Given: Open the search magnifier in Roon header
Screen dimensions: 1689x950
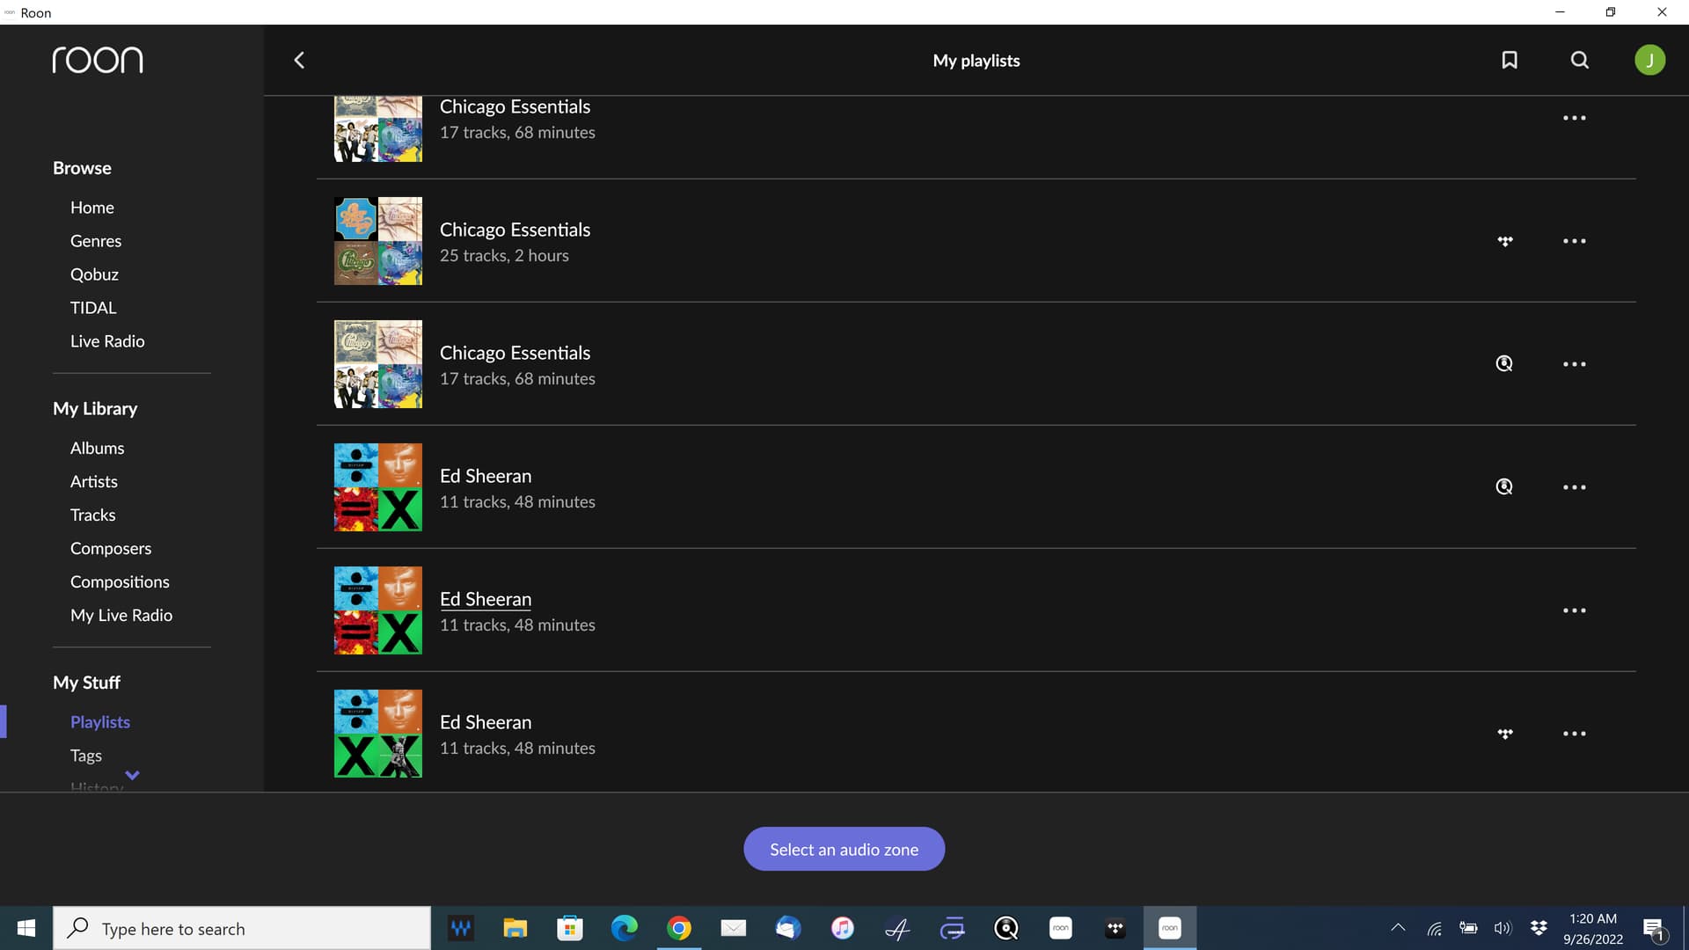Looking at the screenshot, I should [x=1580, y=60].
